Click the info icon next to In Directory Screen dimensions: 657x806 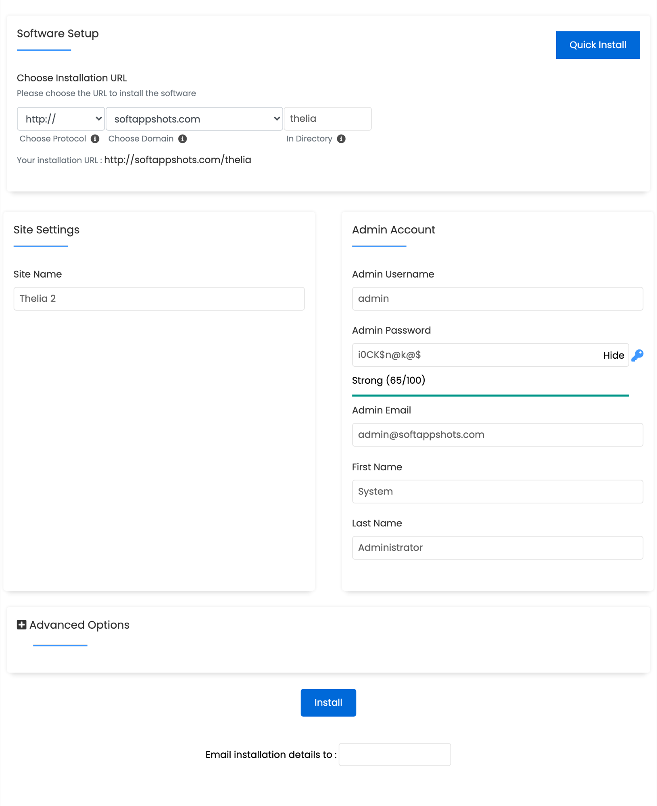tap(341, 139)
